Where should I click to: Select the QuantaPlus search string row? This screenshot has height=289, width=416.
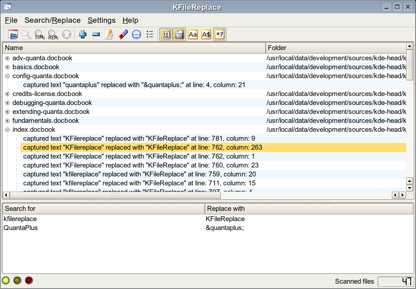pyautogui.click(x=21, y=228)
